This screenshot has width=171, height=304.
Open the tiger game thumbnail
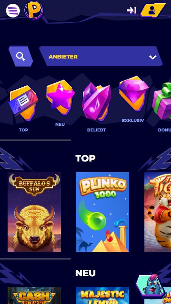click(158, 212)
